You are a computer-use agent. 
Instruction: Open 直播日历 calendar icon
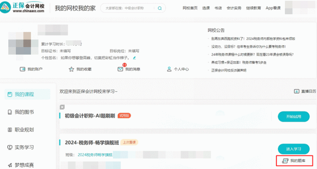click(296, 91)
